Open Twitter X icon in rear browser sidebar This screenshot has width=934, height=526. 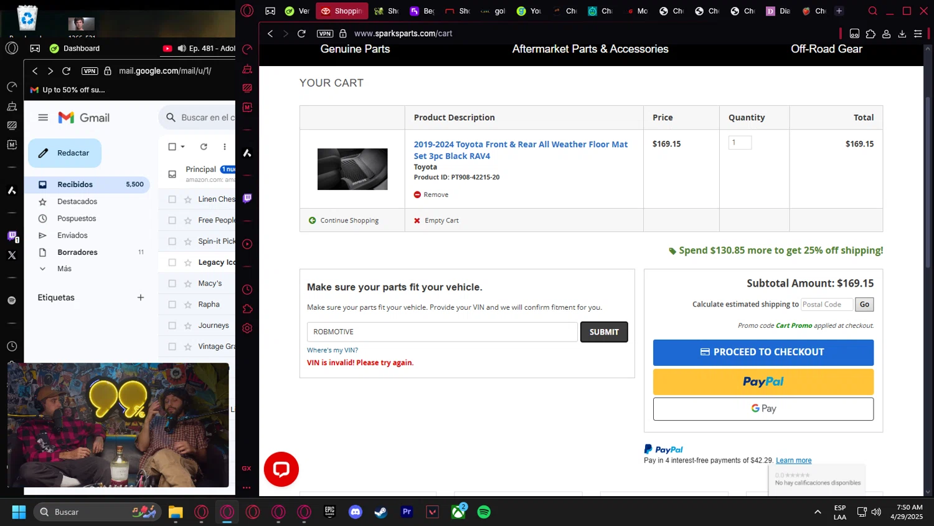[12, 255]
